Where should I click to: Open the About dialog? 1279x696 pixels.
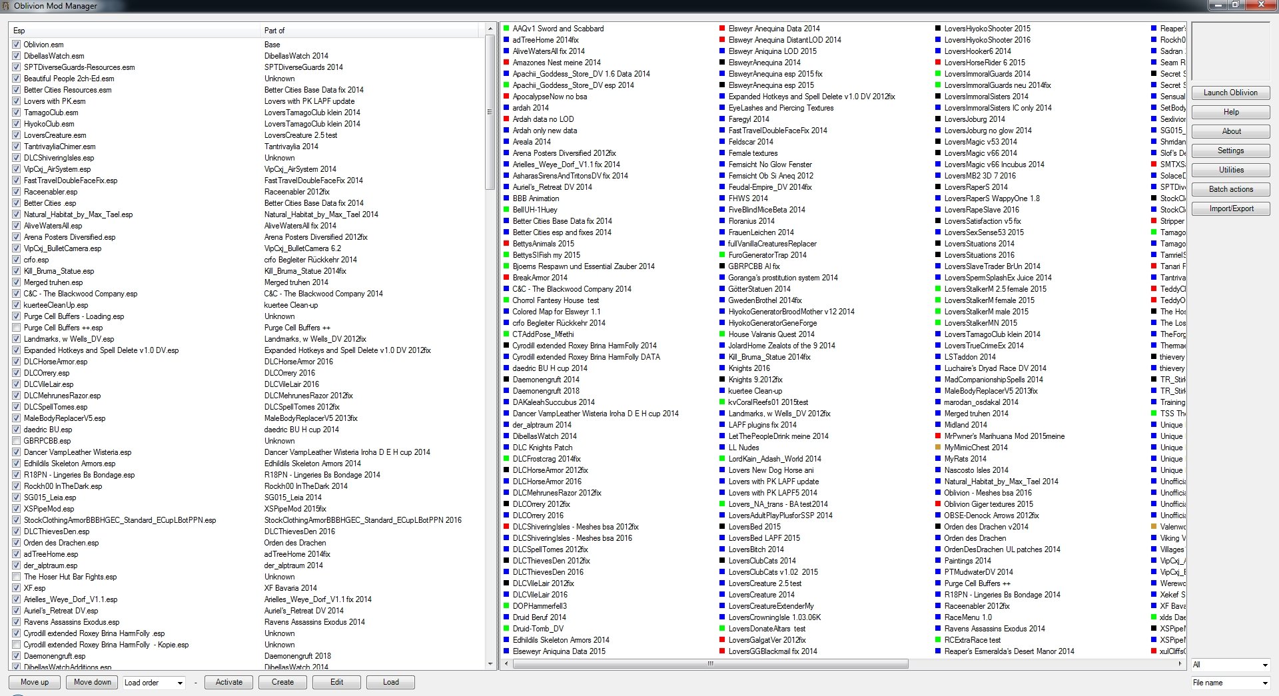point(1230,131)
